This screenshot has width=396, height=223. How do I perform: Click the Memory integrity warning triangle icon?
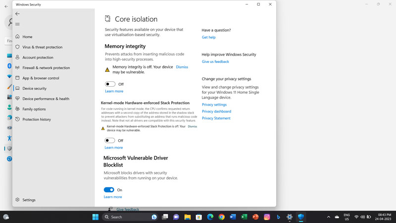tap(107, 69)
